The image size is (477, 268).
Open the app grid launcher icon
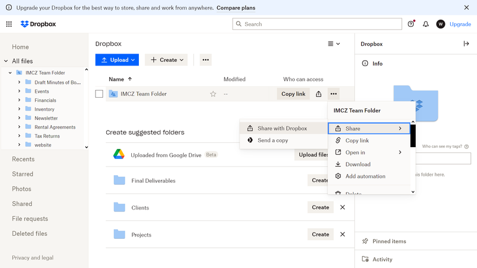(9, 24)
